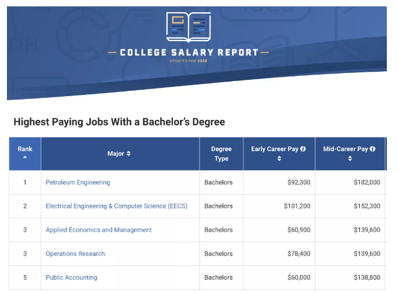Click the Major column sort arrows
Screen dimensions: 399x293
pyautogui.click(x=128, y=153)
